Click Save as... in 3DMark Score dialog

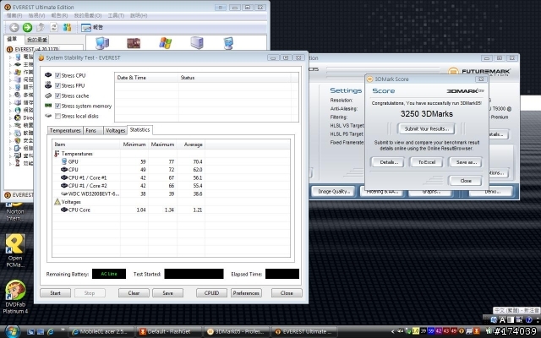466,161
